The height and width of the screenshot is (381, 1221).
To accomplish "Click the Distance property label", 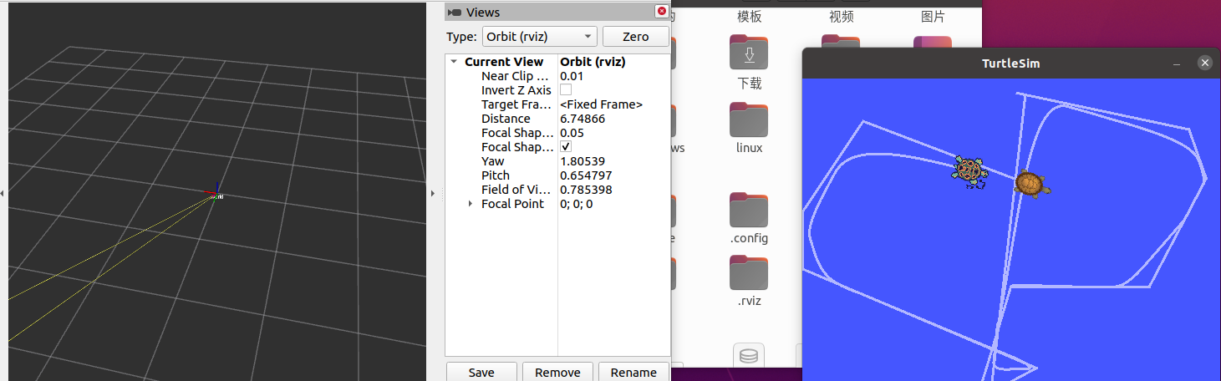I will click(x=506, y=119).
